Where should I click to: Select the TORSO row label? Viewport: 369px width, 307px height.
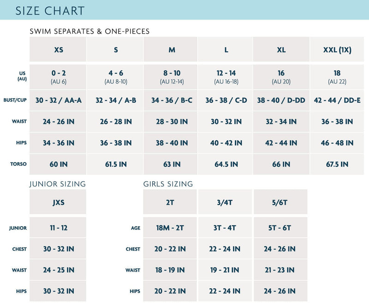coord(19,164)
